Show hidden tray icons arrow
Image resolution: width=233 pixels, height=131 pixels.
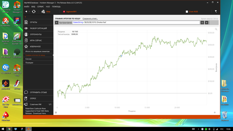pyautogui.click(x=198, y=129)
